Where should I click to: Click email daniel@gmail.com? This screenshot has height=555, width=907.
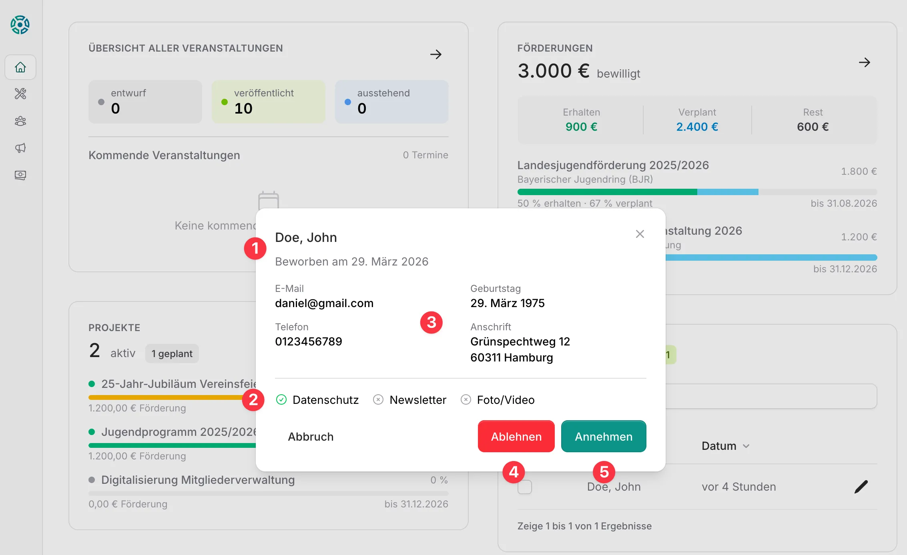pos(324,303)
